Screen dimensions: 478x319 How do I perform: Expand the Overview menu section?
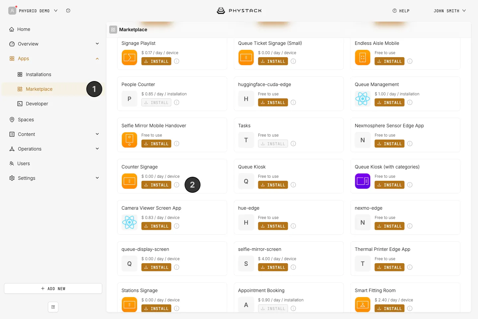[97, 44]
